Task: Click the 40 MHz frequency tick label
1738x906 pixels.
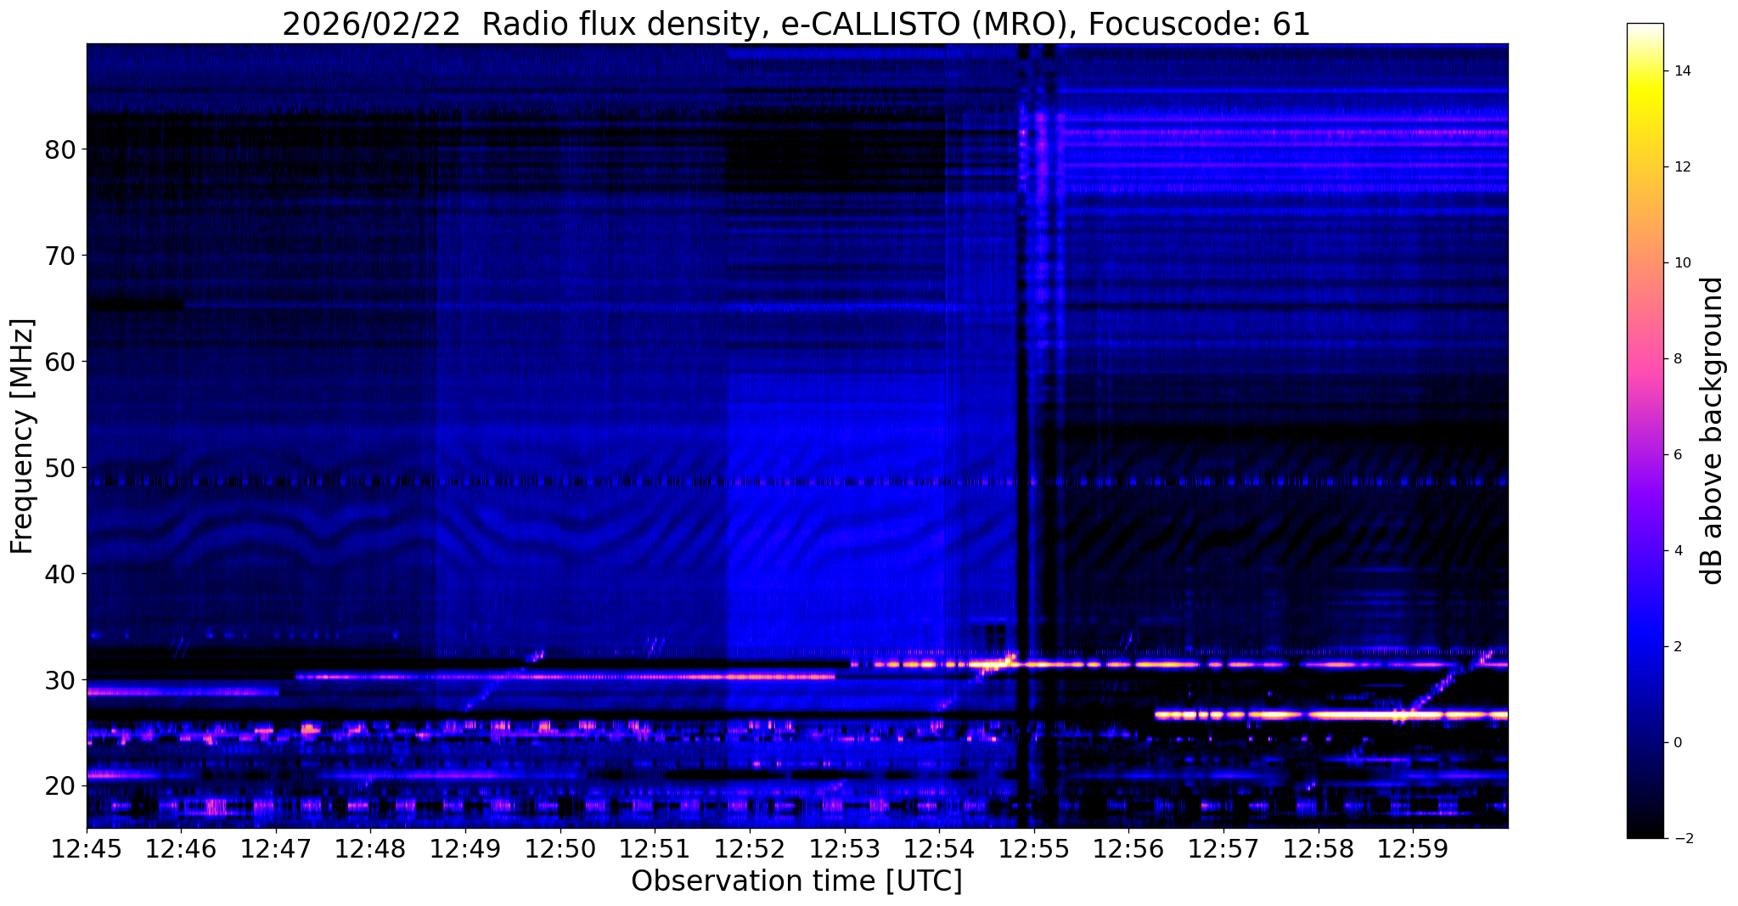Action: pos(60,574)
